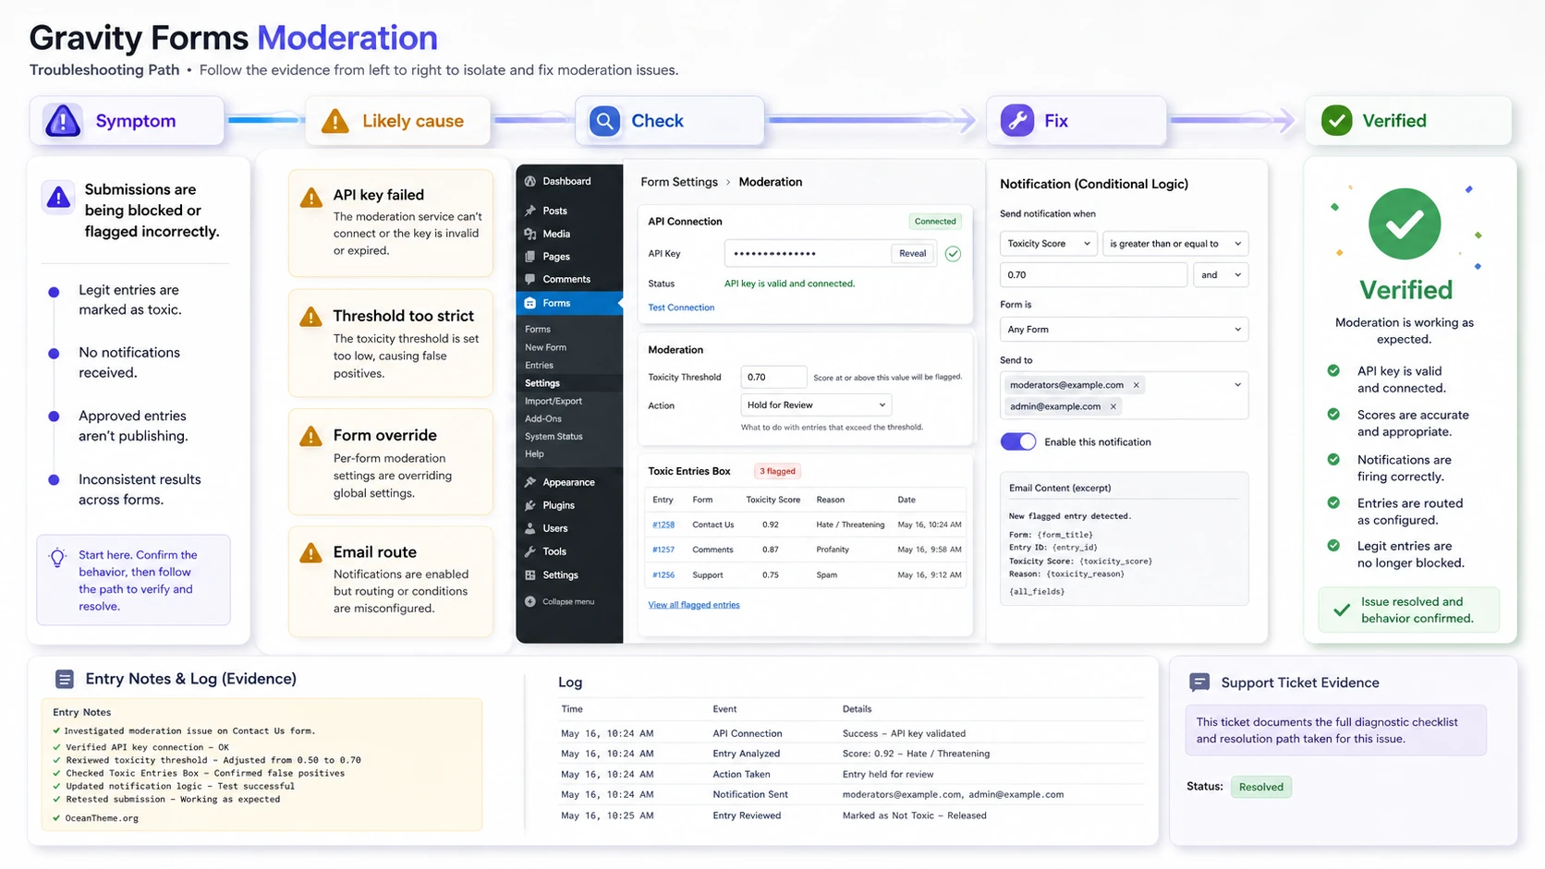Click the '3 flagged' badge
The height and width of the screenshot is (869, 1545).
(x=777, y=471)
